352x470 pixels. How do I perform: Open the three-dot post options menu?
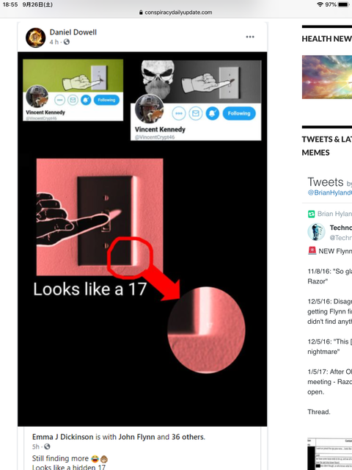[250, 37]
